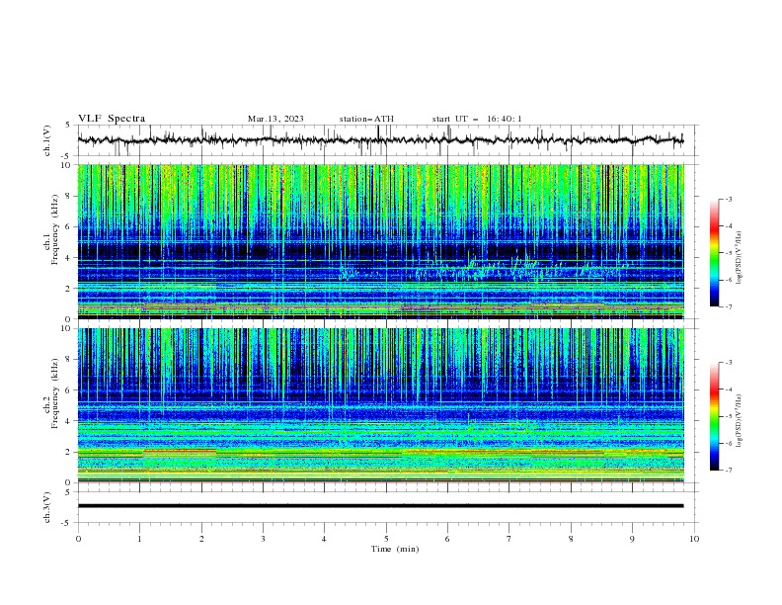Select the date text "Mar.13, 2023"
Viewport: 782px width, 605px height.
click(x=275, y=119)
